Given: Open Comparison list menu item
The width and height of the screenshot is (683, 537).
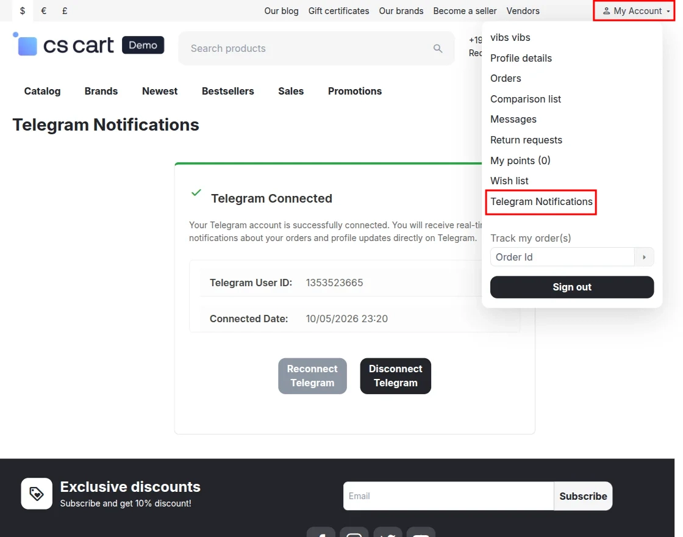Looking at the screenshot, I should tap(525, 99).
